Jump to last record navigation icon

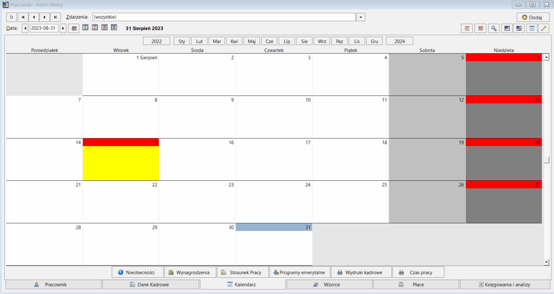click(55, 17)
